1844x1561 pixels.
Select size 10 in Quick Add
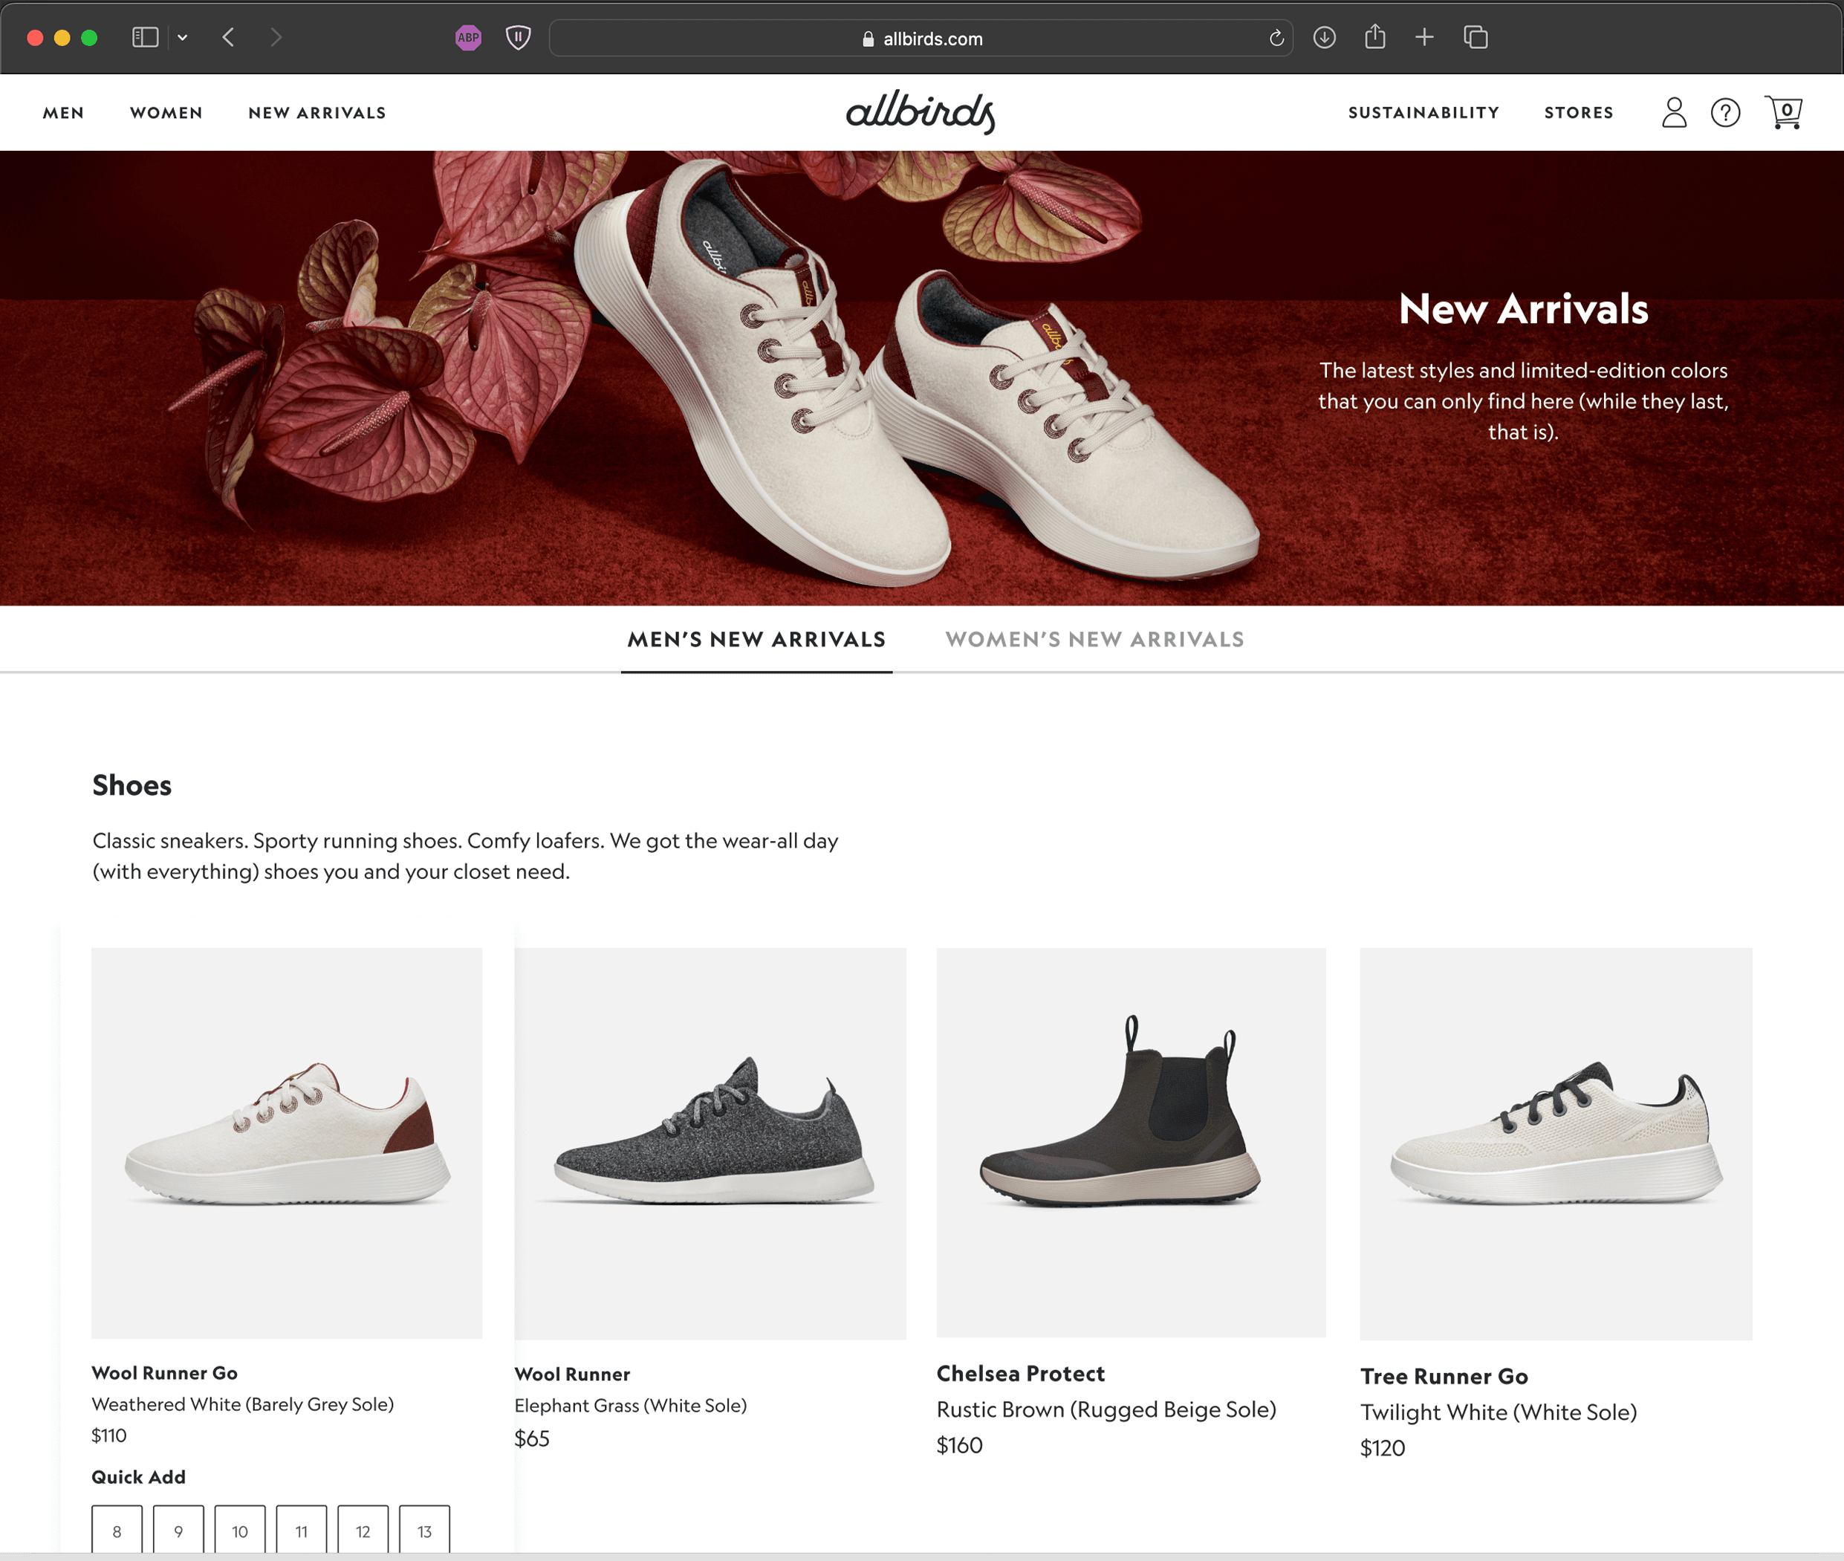240,1531
